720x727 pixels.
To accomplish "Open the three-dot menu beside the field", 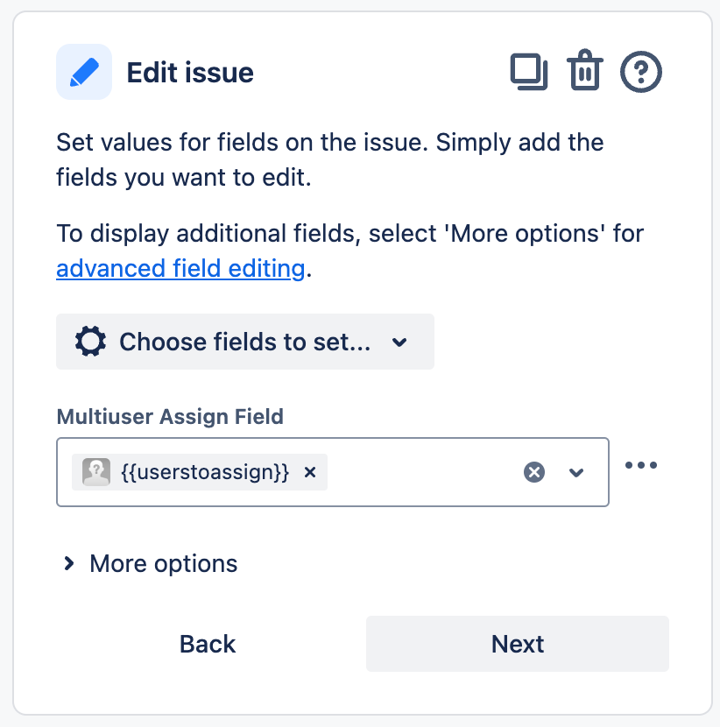I will 641,465.
